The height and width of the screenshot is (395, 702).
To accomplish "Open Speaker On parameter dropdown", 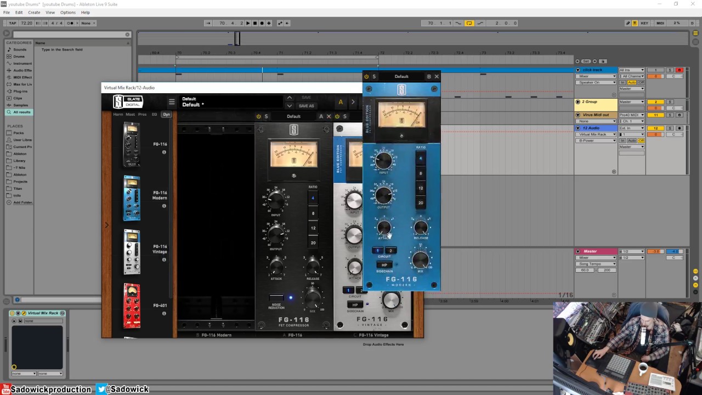I will point(596,82).
